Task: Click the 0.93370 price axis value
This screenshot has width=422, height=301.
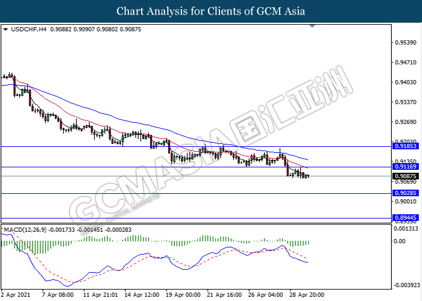Action: click(x=405, y=102)
